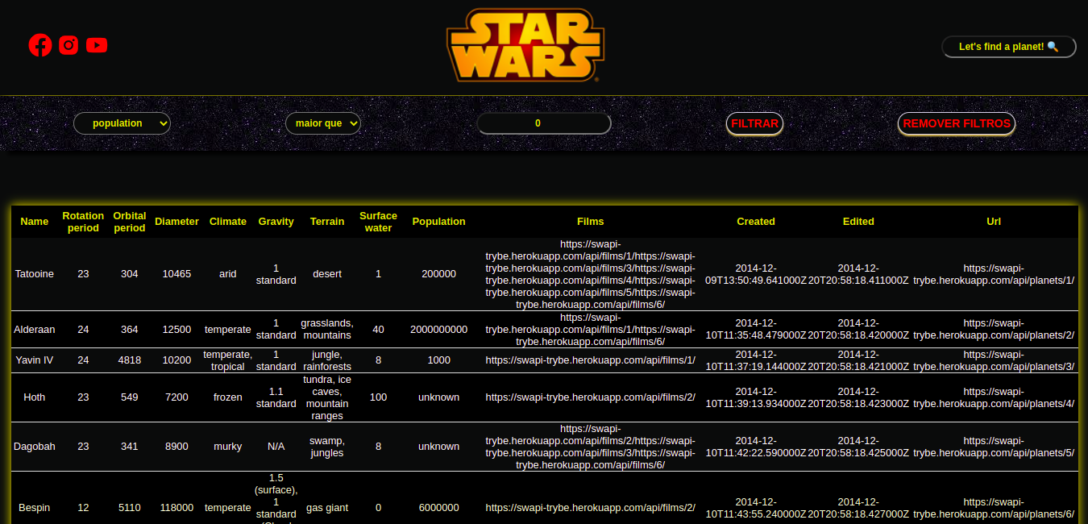Screen dimensions: 1088x524
Task: Click the 'Let's find a planet!' search field
Action: (x=1008, y=47)
